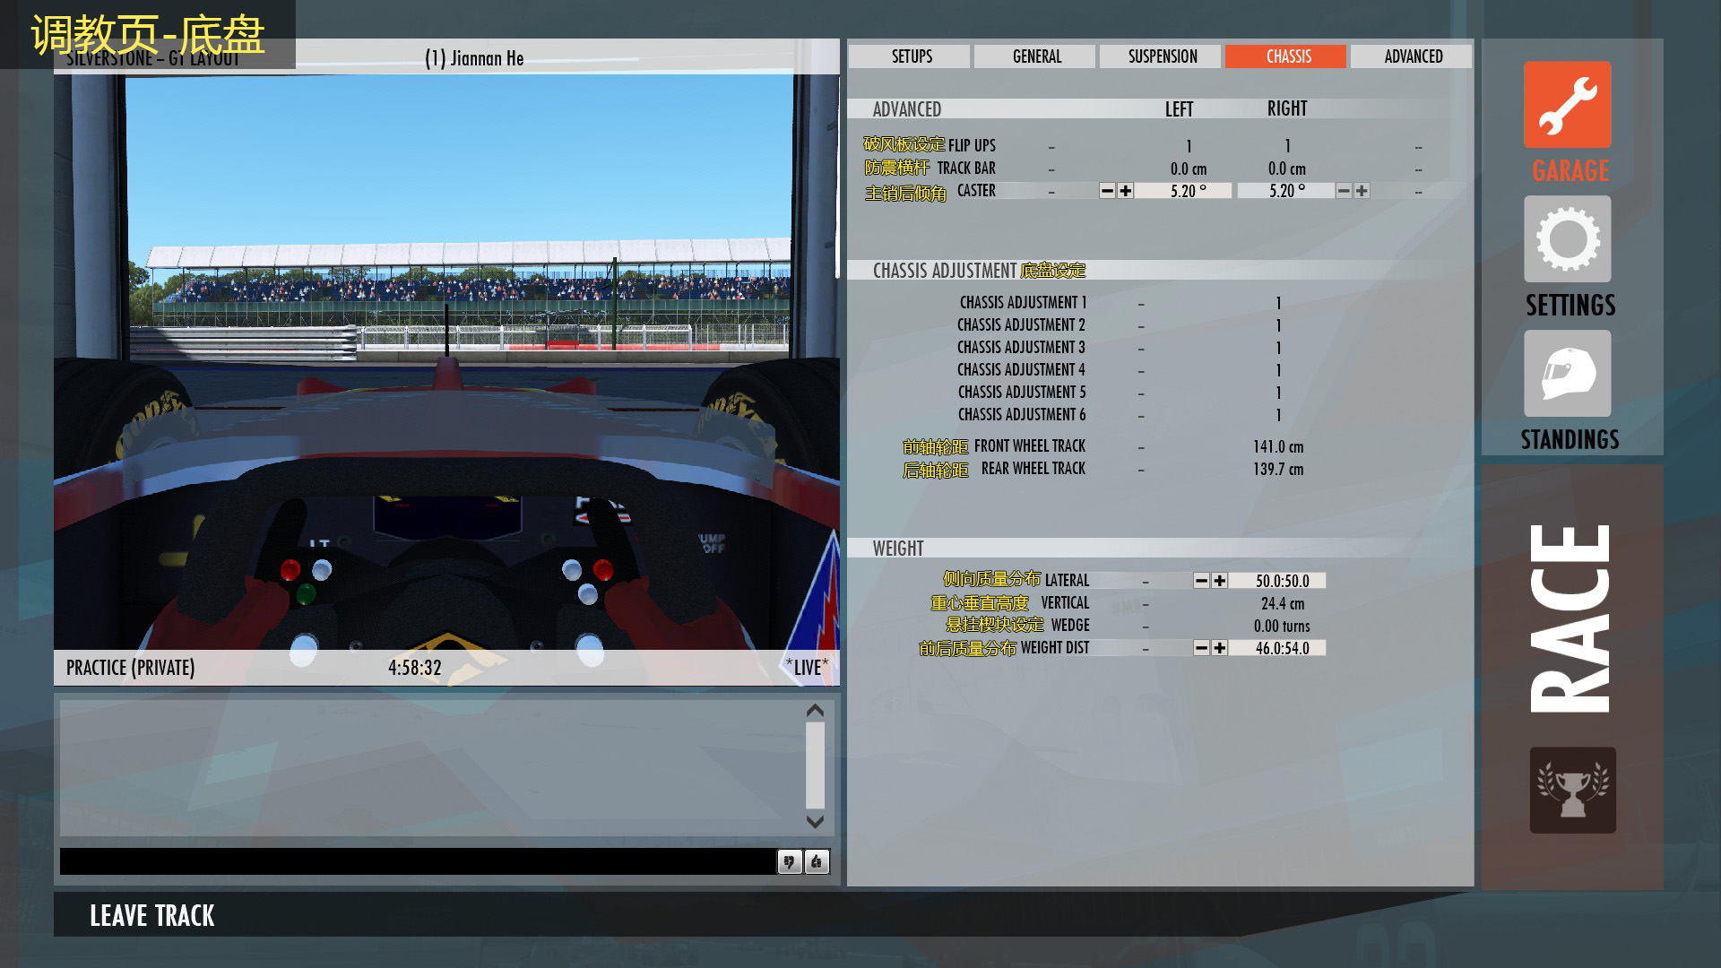
Task: Click Vertical value 24.4 cm
Action: pyautogui.click(x=1283, y=603)
